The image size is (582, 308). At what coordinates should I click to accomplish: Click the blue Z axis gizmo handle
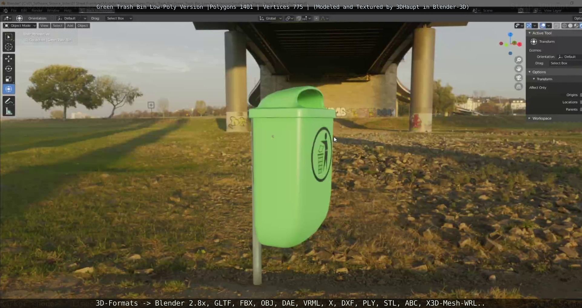click(x=510, y=35)
